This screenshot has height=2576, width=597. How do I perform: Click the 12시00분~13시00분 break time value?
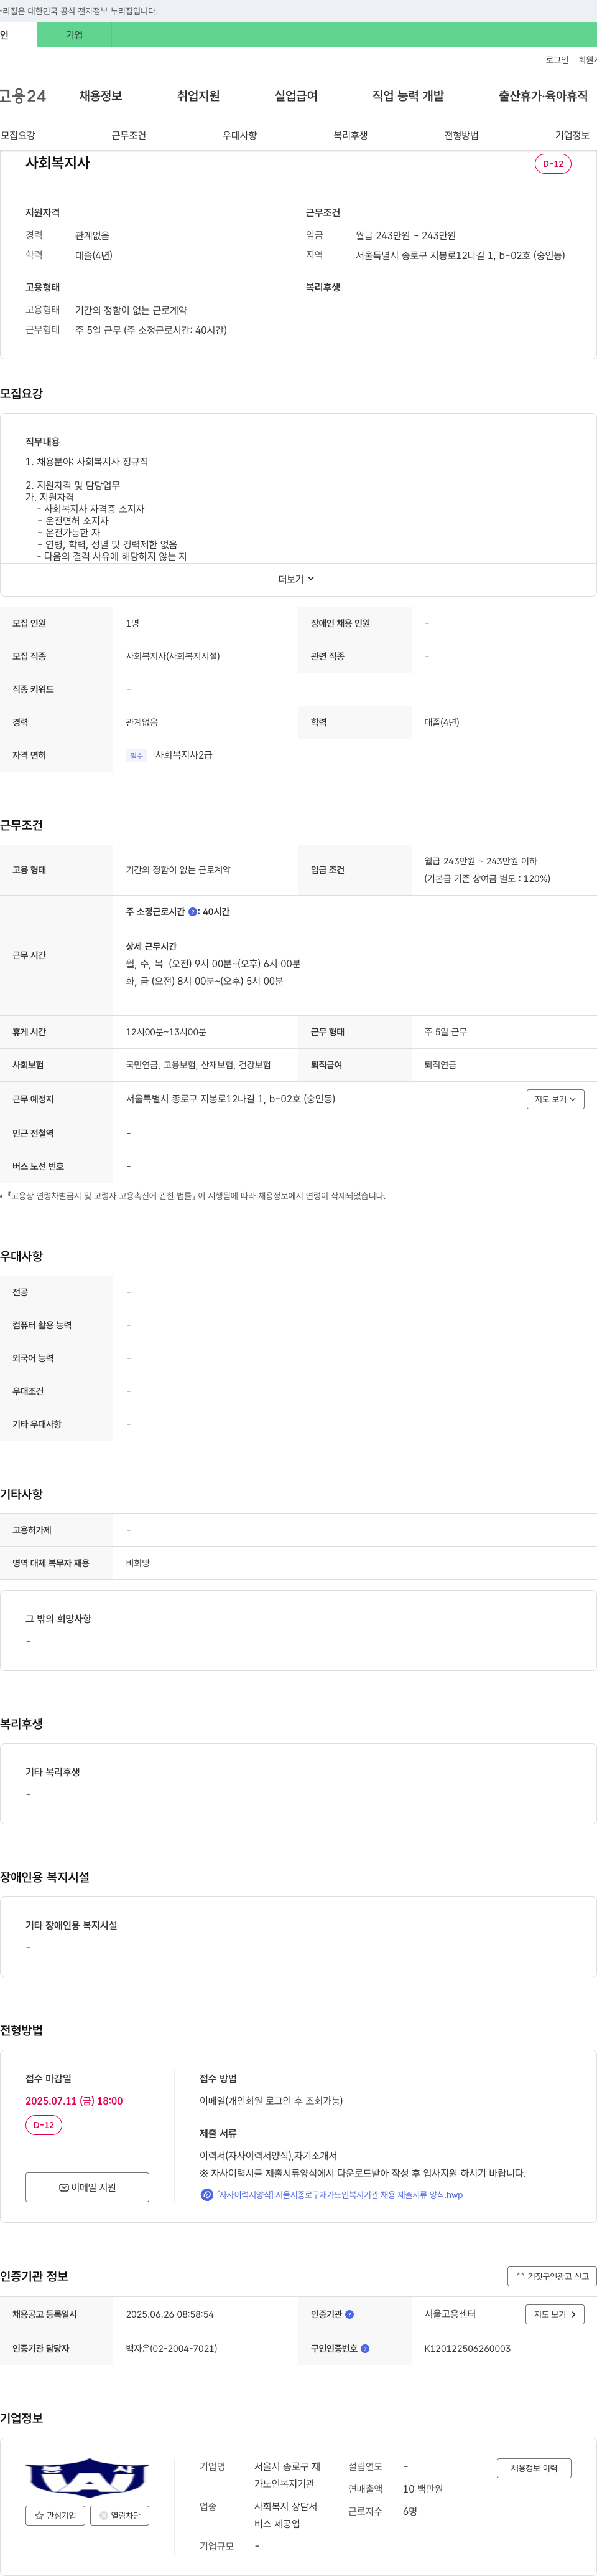(x=165, y=1032)
